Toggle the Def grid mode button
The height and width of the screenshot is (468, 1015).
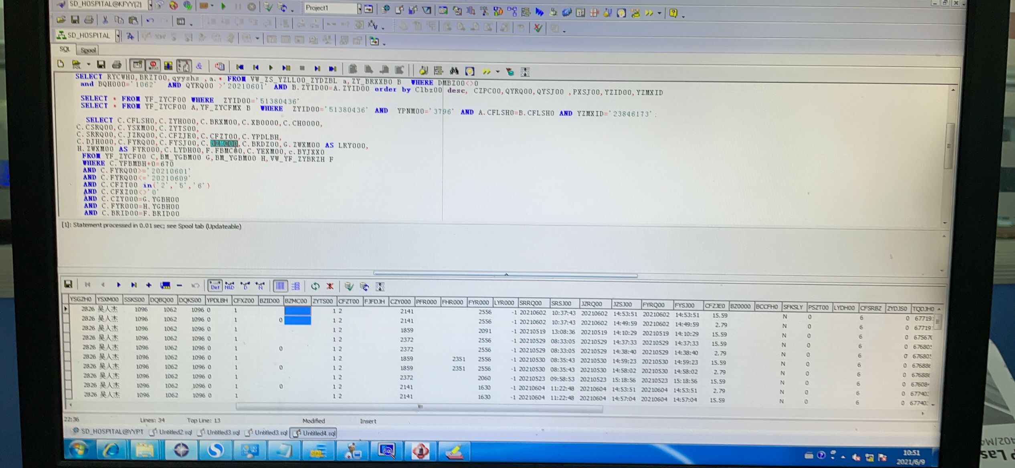215,286
